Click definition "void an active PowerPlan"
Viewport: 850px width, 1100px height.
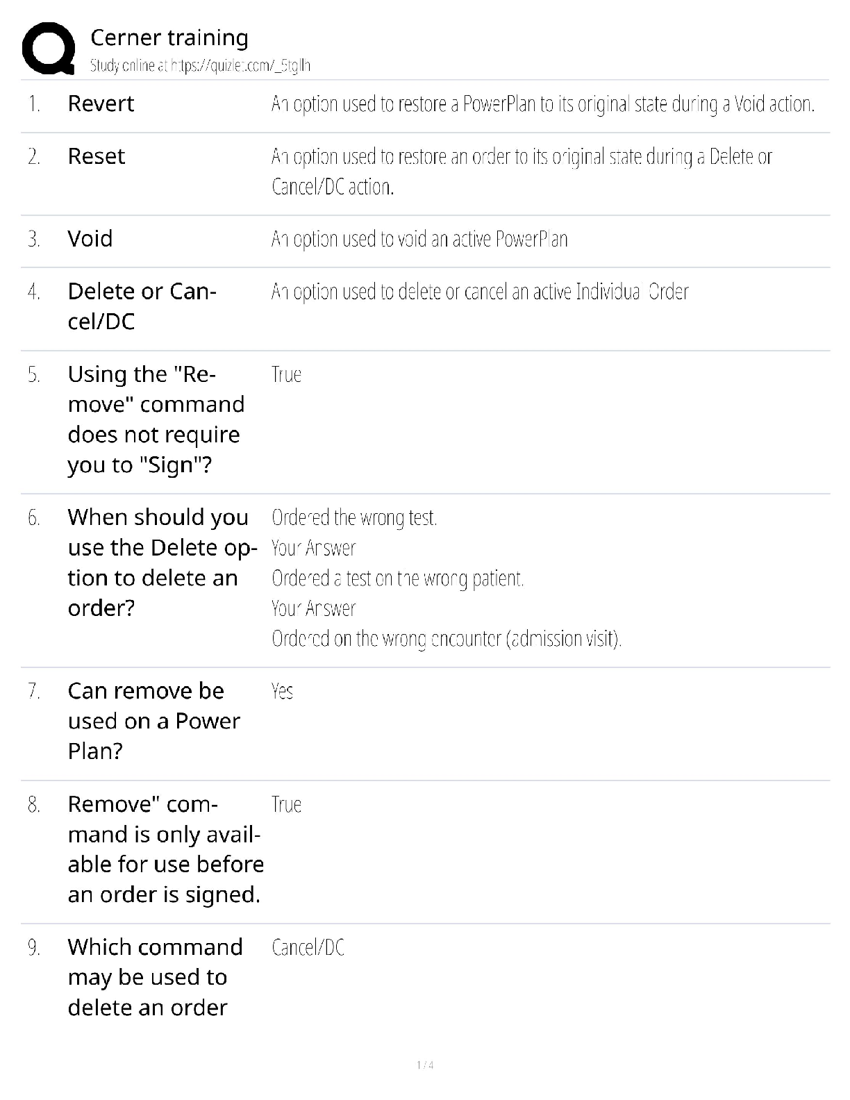pyautogui.click(x=419, y=240)
